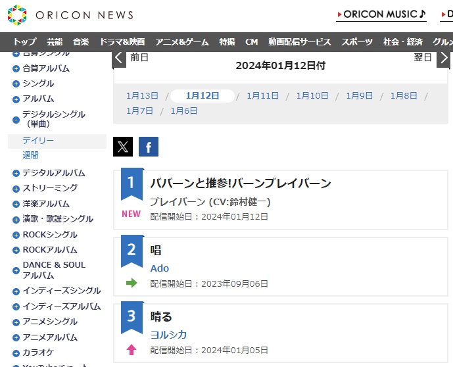Click the heading 2024年01月12日付
Image resolution: width=453 pixels, height=367 pixels.
(281, 66)
